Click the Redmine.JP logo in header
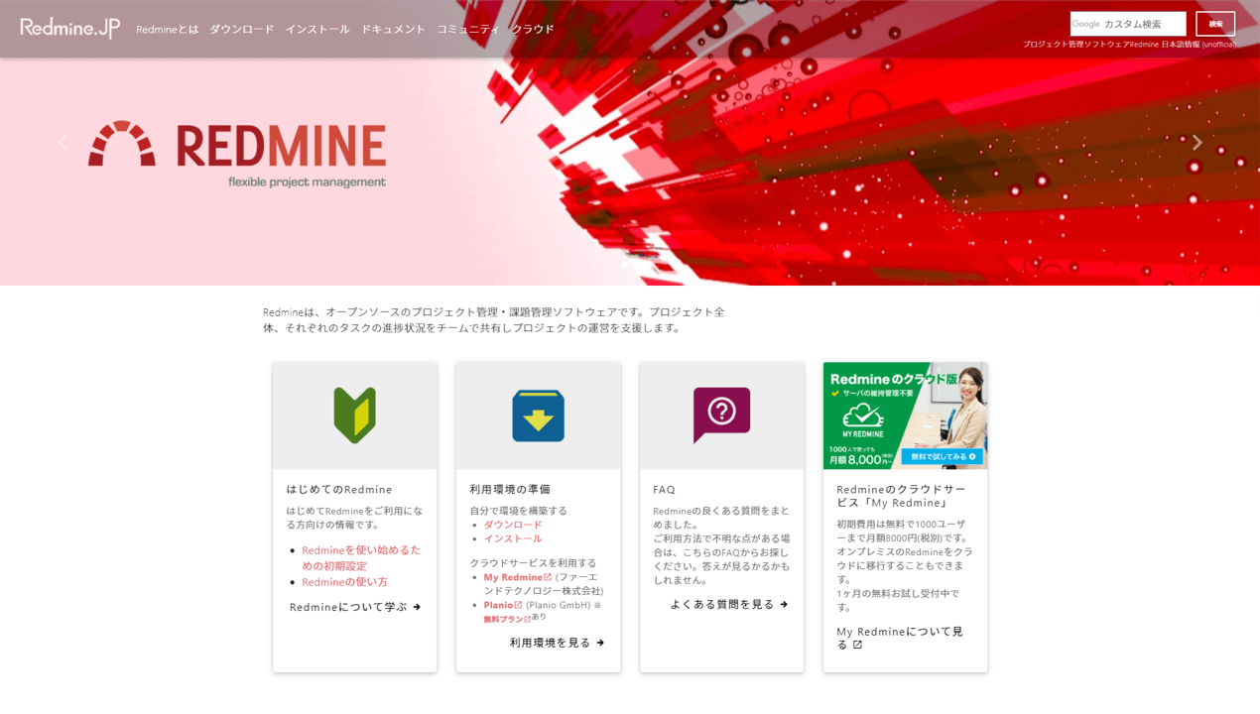The image size is (1260, 714). tap(69, 28)
